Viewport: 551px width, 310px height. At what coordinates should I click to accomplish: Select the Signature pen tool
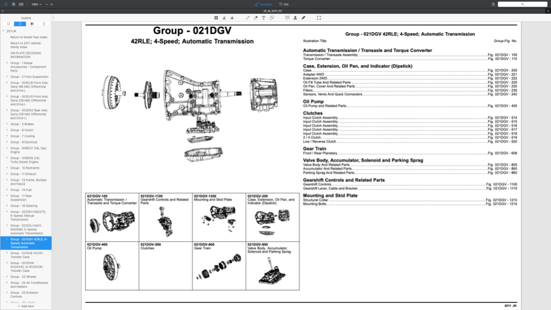[x=303, y=18]
